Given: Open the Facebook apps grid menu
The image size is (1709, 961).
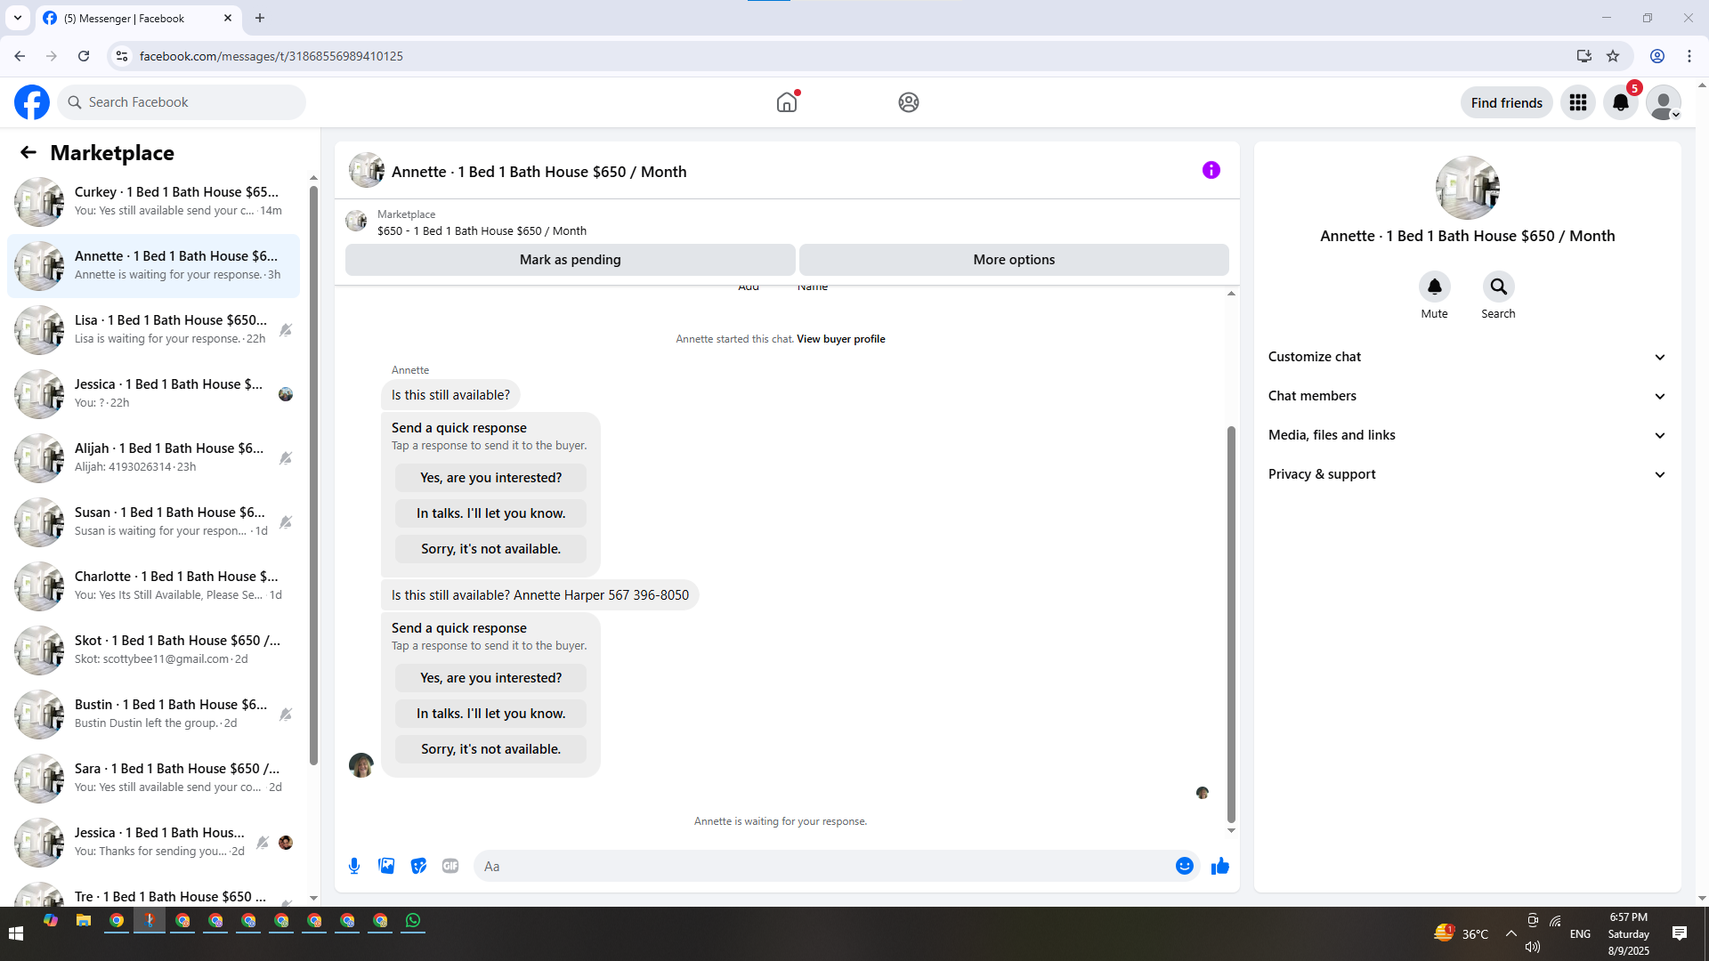Looking at the screenshot, I should (x=1578, y=102).
